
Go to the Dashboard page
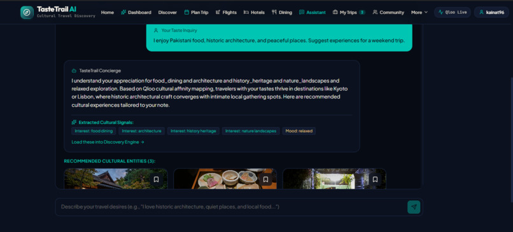(x=136, y=13)
